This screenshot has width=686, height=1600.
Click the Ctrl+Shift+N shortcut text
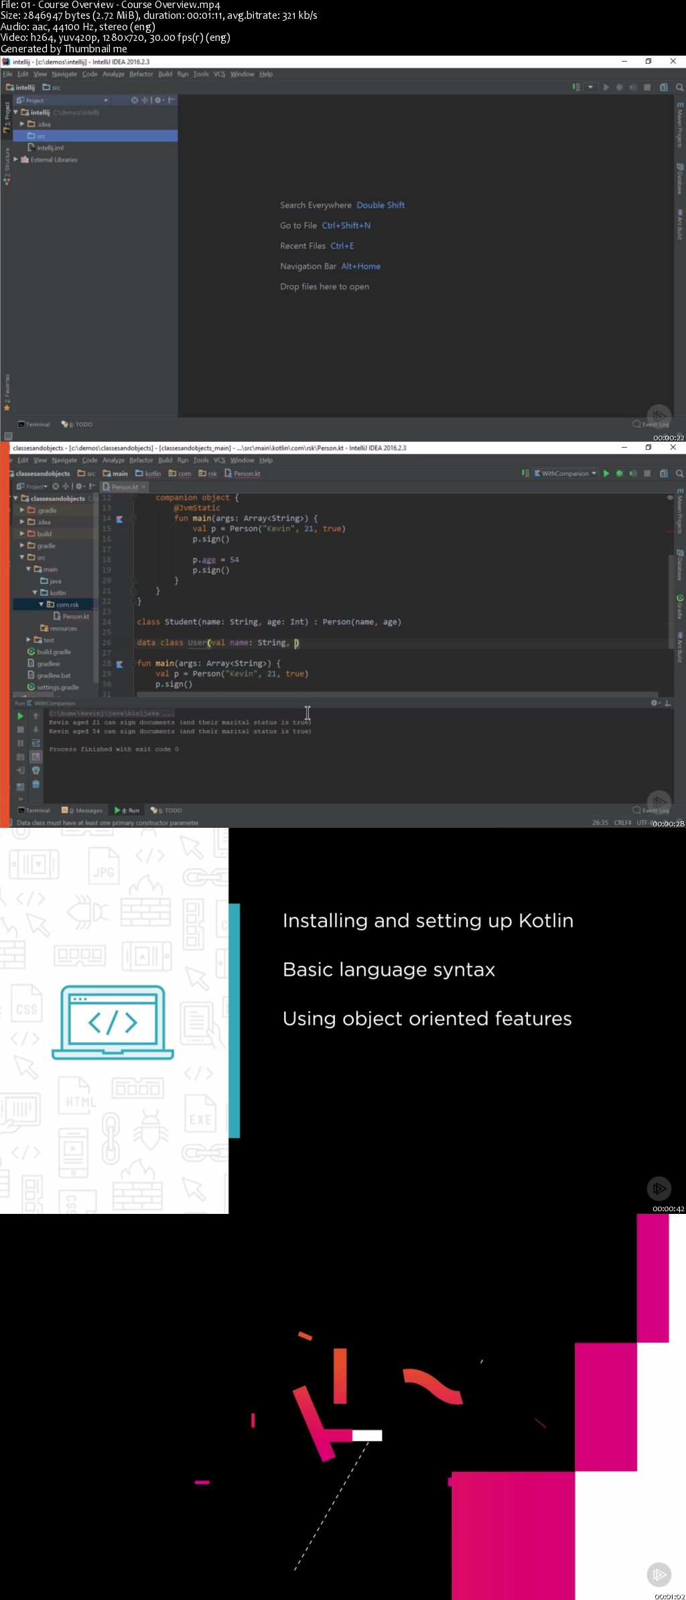point(346,225)
